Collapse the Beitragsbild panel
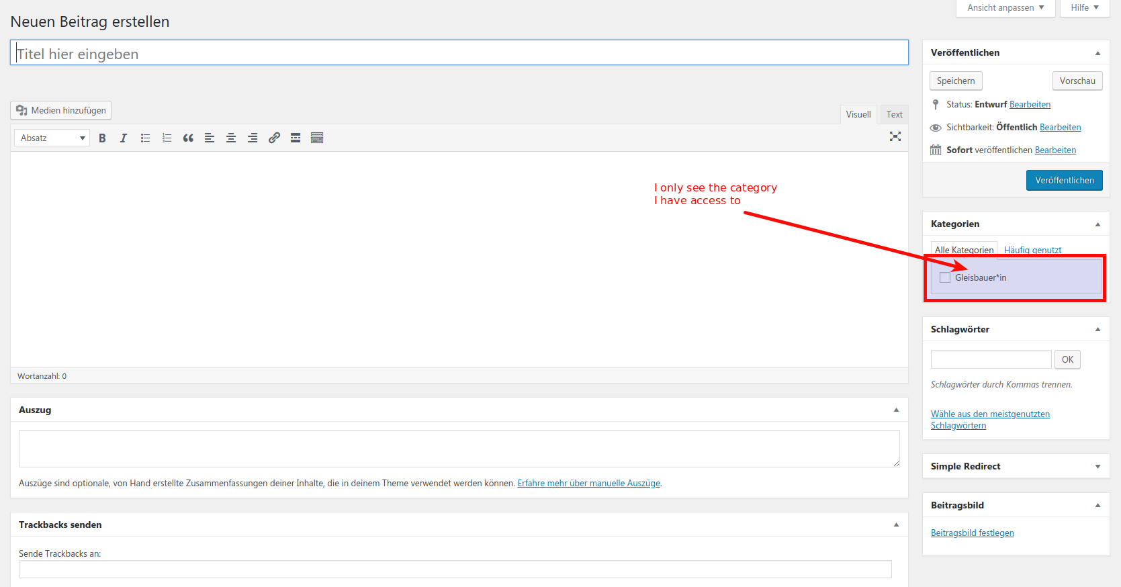 click(x=1097, y=505)
